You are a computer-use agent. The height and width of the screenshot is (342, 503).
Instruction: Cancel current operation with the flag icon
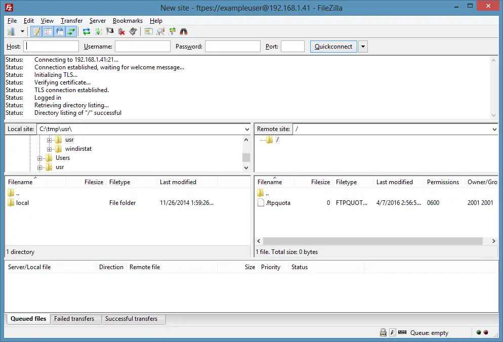tap(110, 31)
